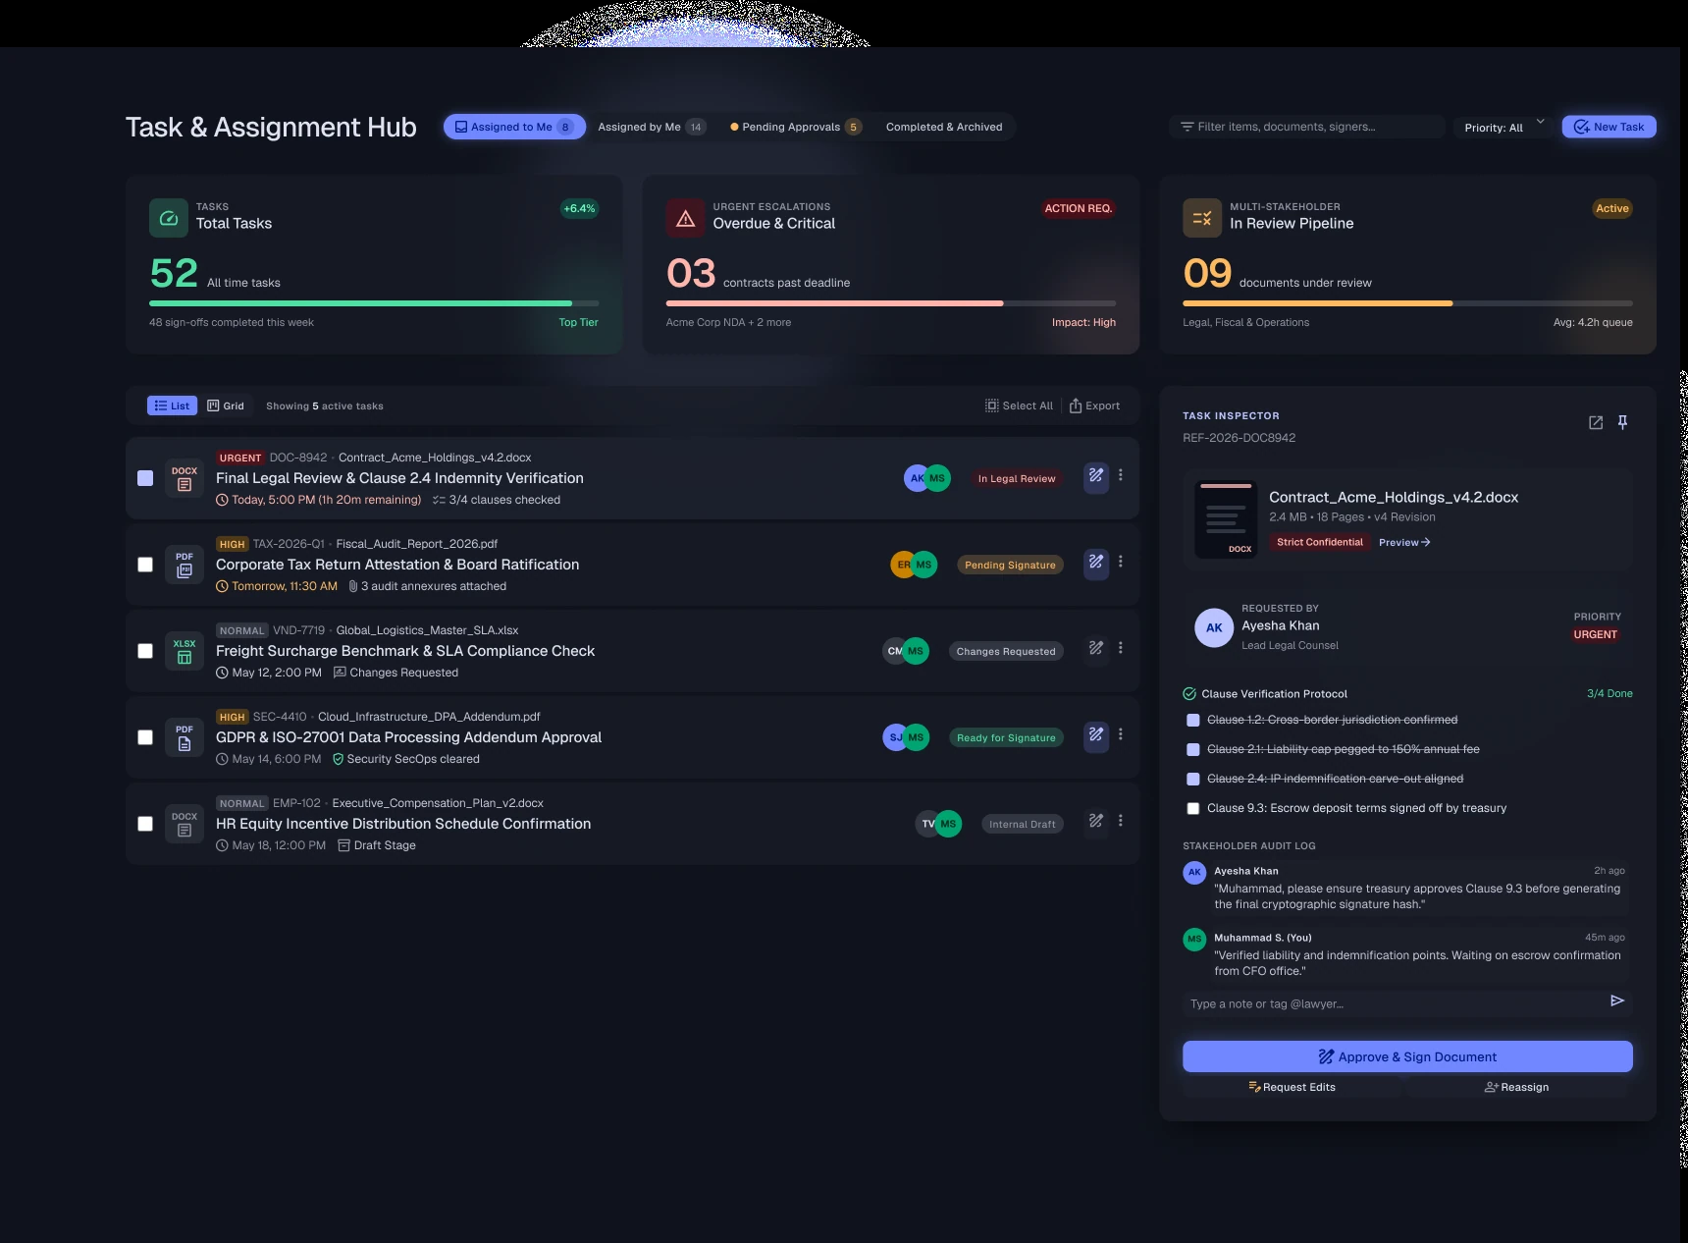
Task: Open Pending Approvals tab
Action: click(x=796, y=127)
